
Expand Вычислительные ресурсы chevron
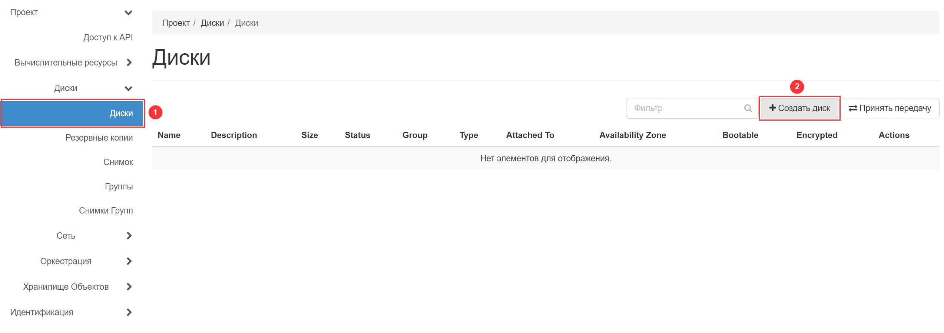tap(129, 63)
